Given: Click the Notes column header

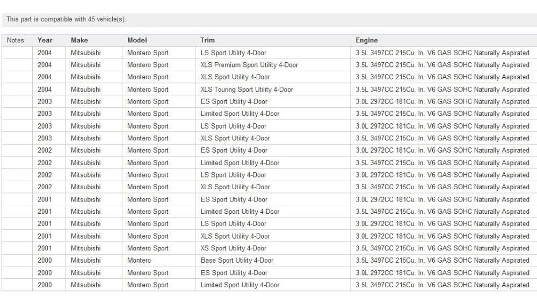Looking at the screenshot, I should click(x=16, y=40).
